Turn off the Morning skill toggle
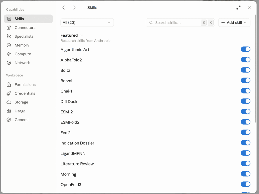 [245, 174]
